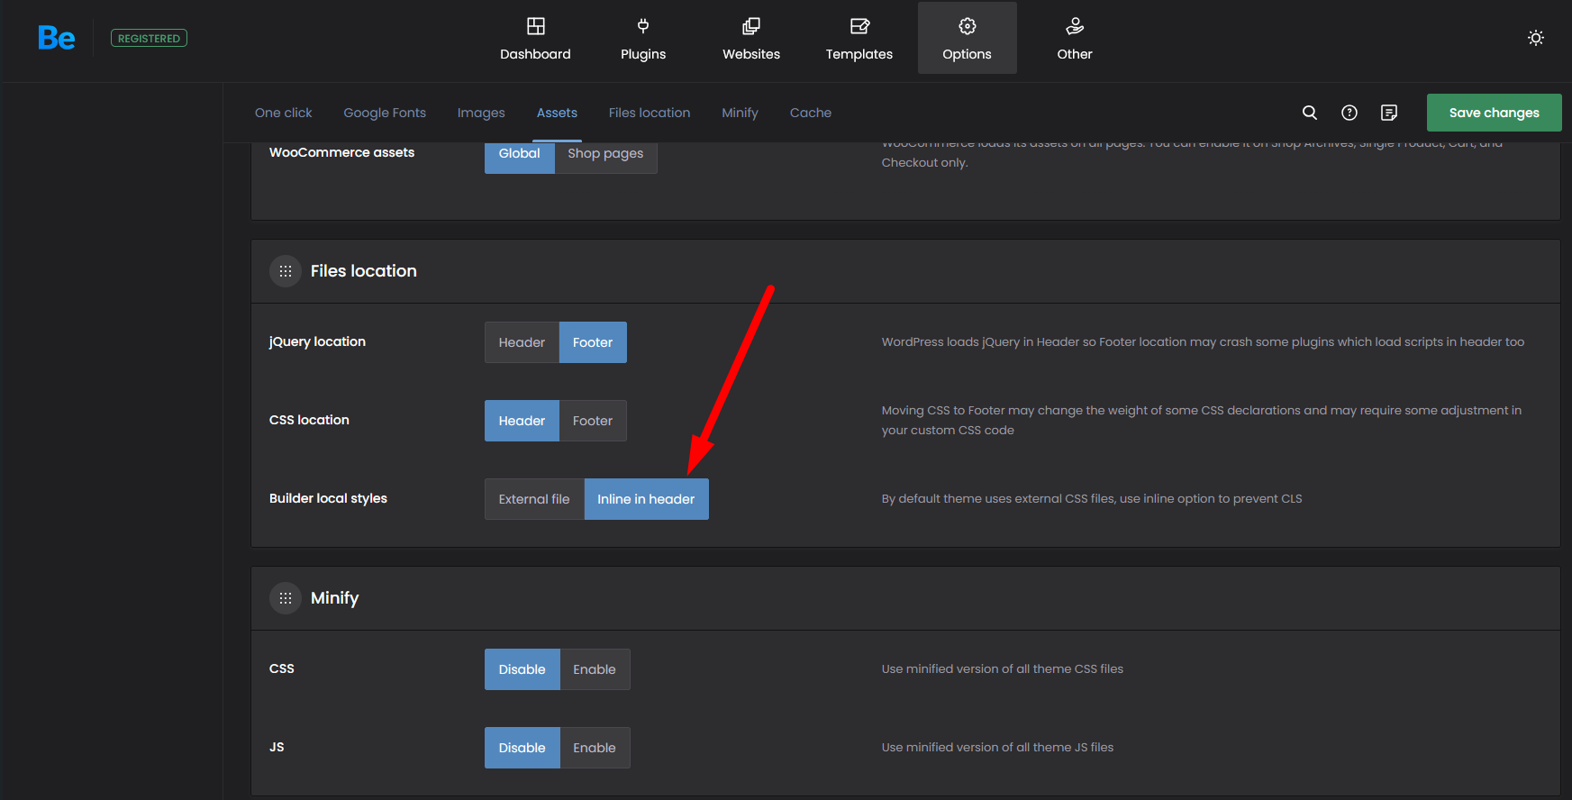Screen dimensions: 1572x800
Task: Set jQuery location to Footer
Action: coord(593,342)
